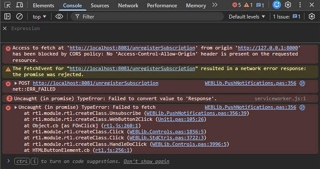This screenshot has height=169, width=320.
Task: Open WEBLib.PushNotifications.pas:356:39 stack link
Action: tap(197, 113)
